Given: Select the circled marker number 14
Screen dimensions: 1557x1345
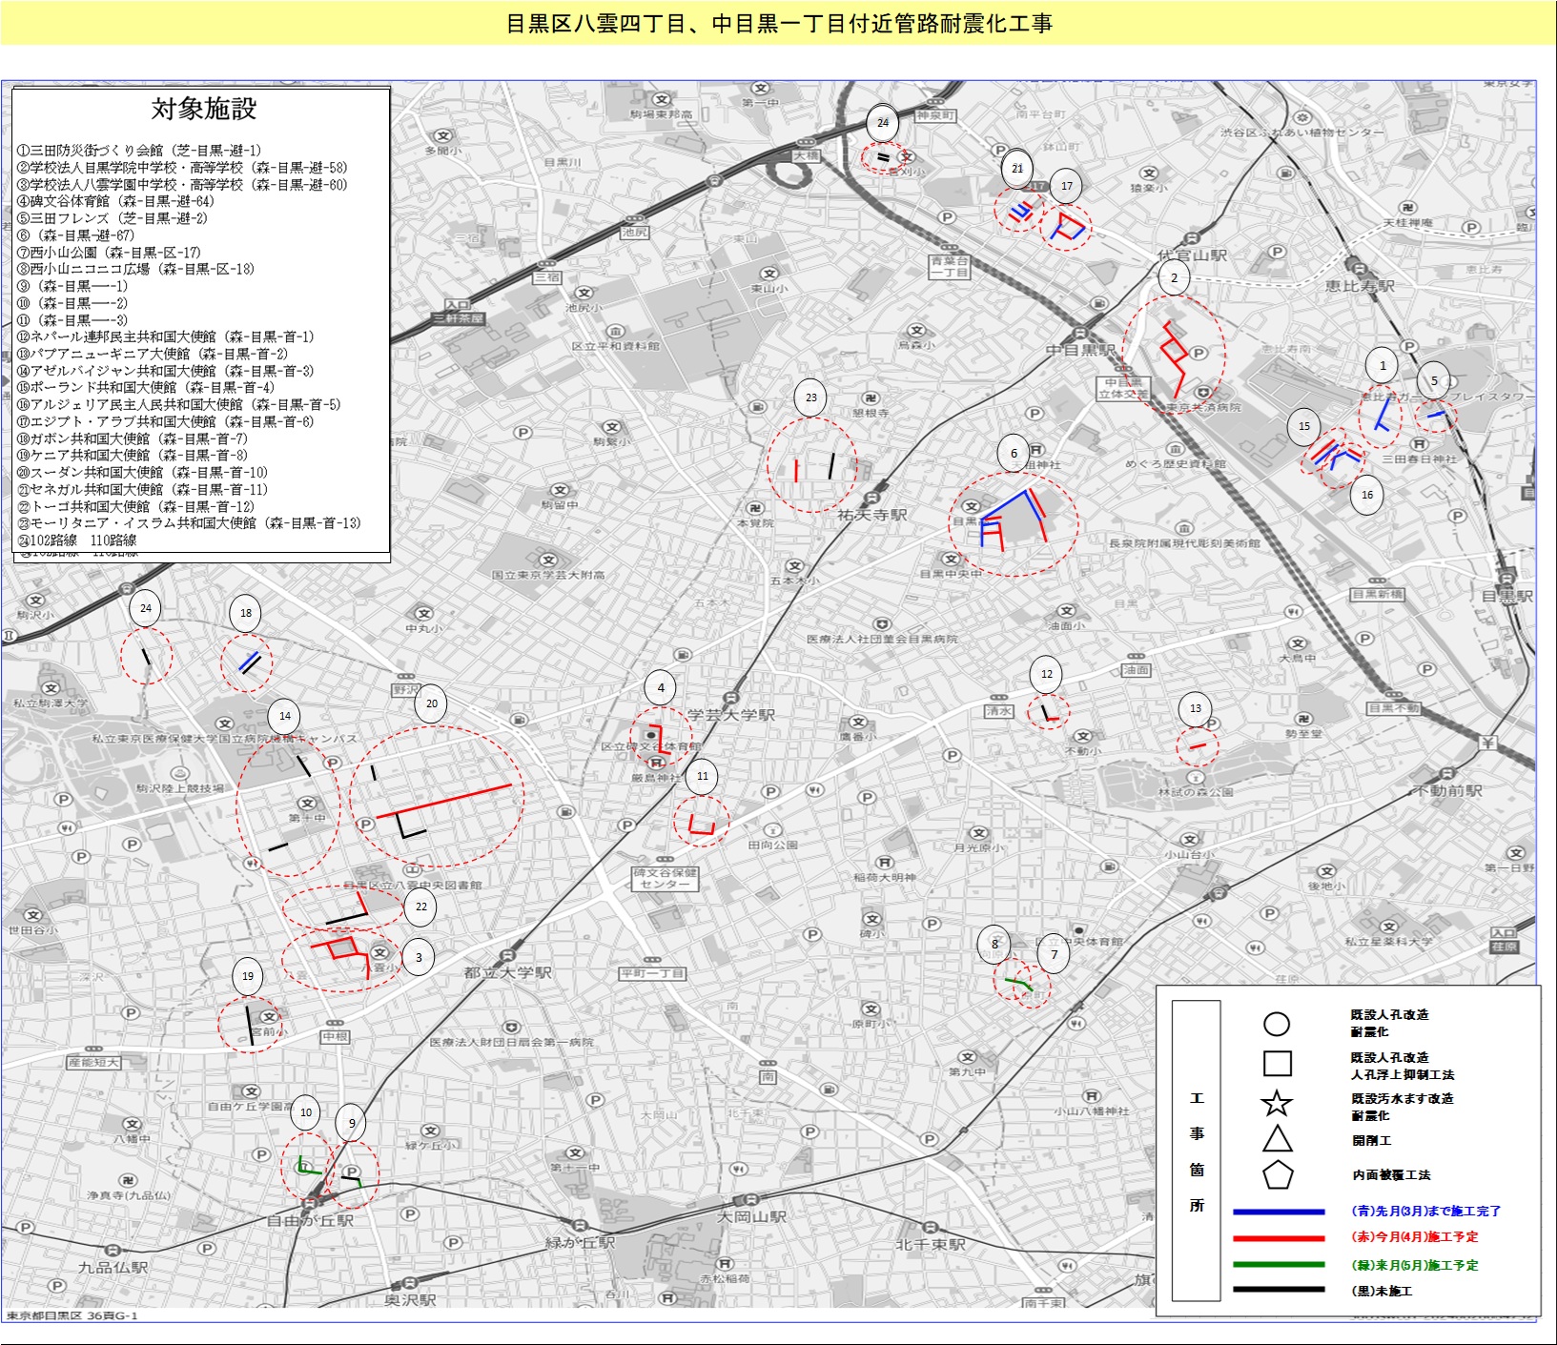Looking at the screenshot, I should 284,716.
